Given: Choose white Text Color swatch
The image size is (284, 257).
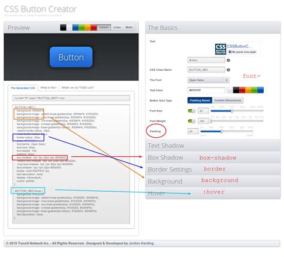Looking at the screenshot, I should click(x=230, y=90).
